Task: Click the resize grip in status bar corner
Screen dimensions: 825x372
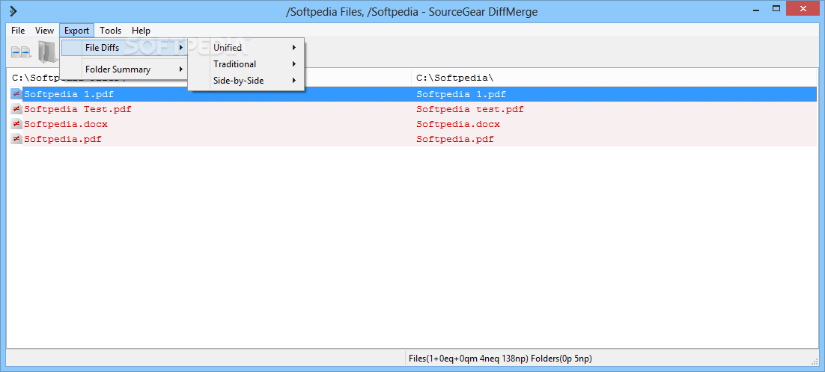Action: click(814, 361)
